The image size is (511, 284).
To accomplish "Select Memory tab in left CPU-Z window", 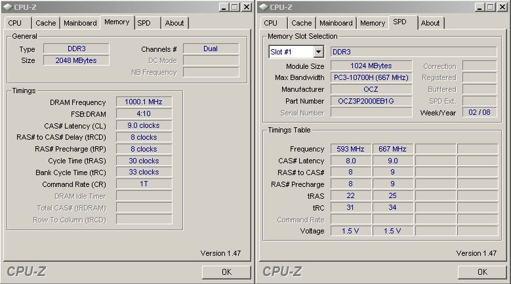I will point(117,22).
